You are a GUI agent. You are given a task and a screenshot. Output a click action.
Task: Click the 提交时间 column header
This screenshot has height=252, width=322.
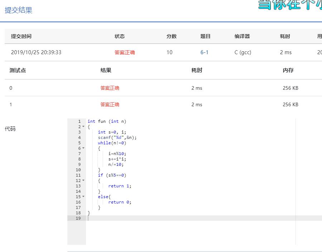click(21, 36)
